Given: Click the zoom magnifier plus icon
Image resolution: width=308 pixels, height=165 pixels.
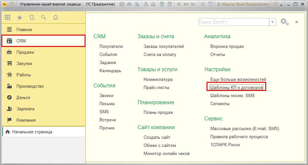Looking at the screenshot, I should click(x=203, y=4).
